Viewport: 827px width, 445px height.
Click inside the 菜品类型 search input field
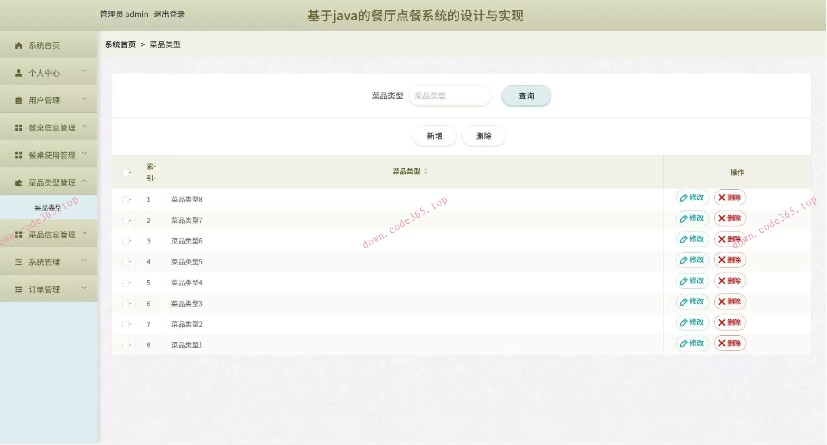tap(450, 96)
